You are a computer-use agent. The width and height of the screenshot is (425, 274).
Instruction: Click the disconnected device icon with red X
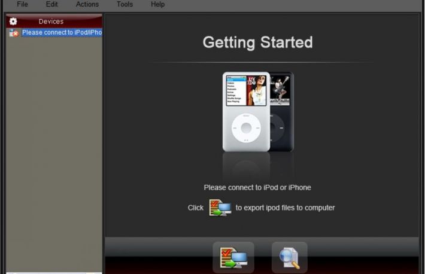[x=14, y=33]
